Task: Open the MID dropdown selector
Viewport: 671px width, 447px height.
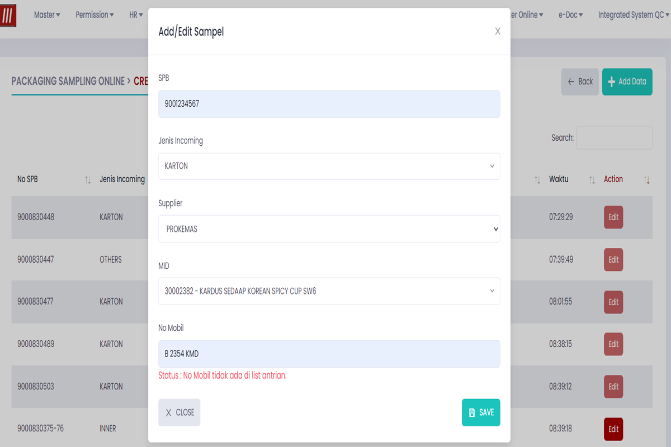Action: click(x=329, y=291)
